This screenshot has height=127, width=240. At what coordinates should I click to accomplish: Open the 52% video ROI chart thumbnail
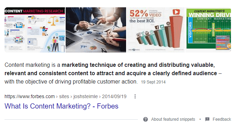[156, 30]
